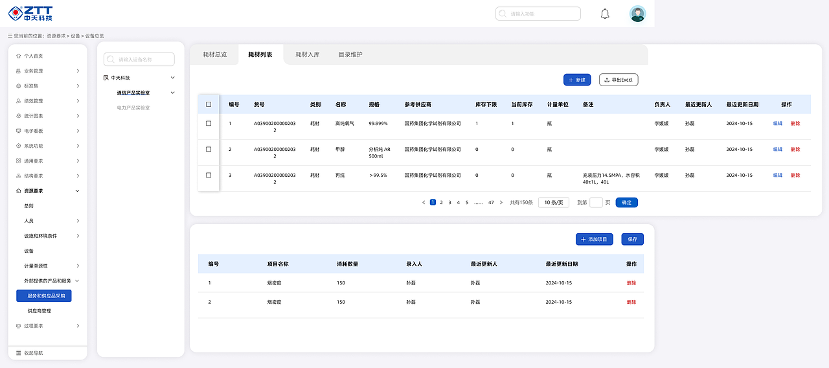
Task: Click the magnifier in the device name search
Action: coord(111,60)
